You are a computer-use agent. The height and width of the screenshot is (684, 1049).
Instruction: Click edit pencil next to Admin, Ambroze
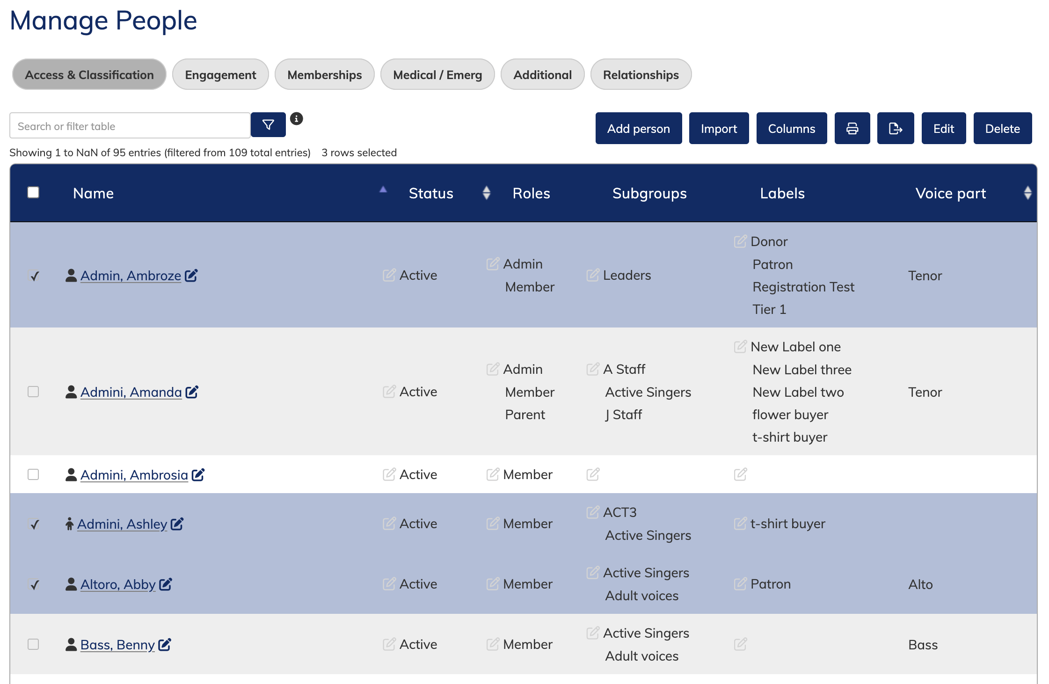pos(191,276)
